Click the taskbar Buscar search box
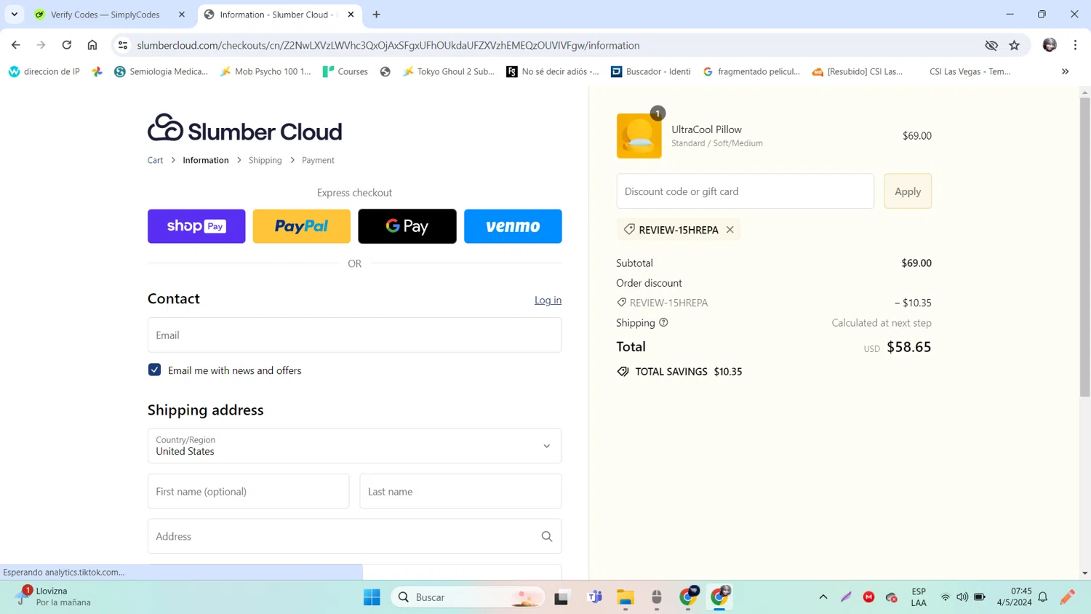 click(468, 597)
